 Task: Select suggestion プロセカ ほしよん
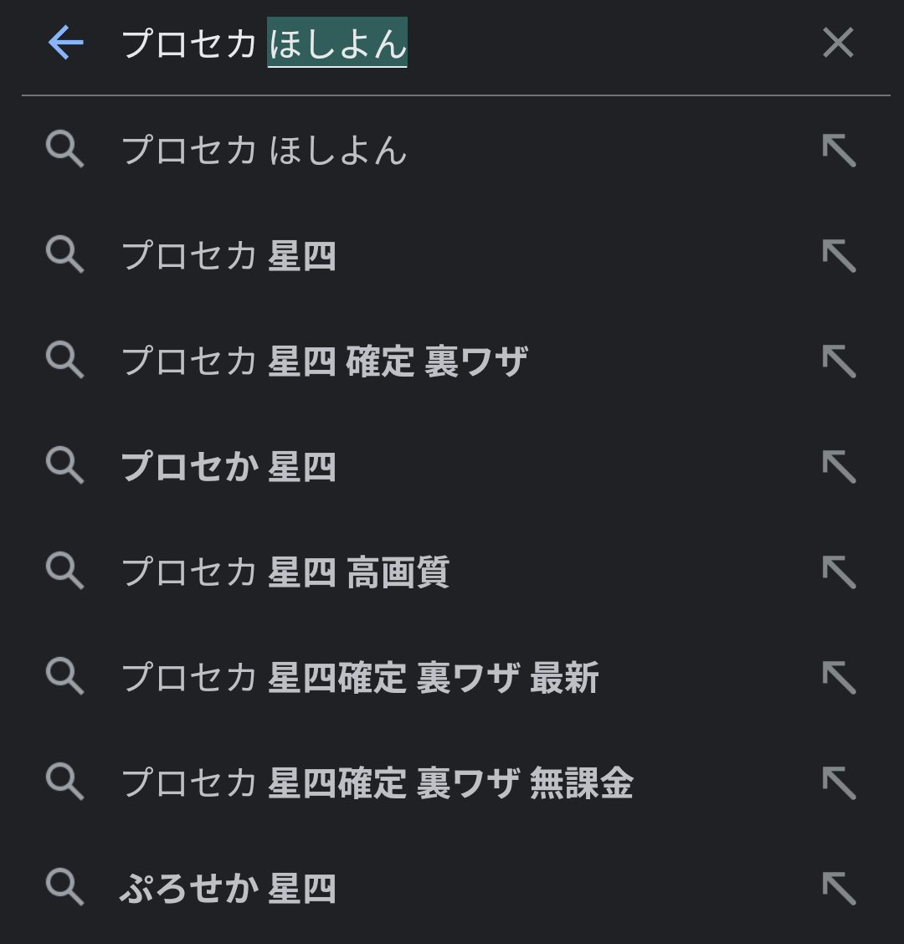point(265,151)
